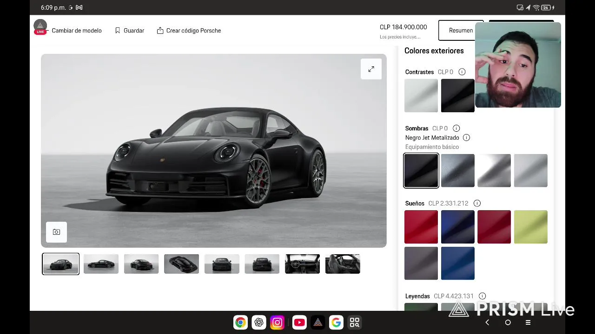
Task: Select the black Contrastes color swatch
Action: tap(457, 96)
